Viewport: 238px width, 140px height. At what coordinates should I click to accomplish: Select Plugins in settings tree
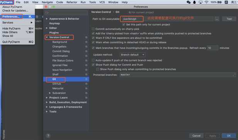(x=54, y=33)
